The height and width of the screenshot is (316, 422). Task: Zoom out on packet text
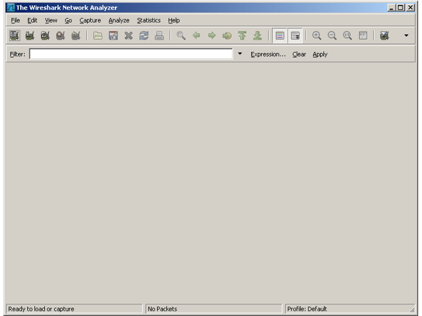tap(332, 36)
